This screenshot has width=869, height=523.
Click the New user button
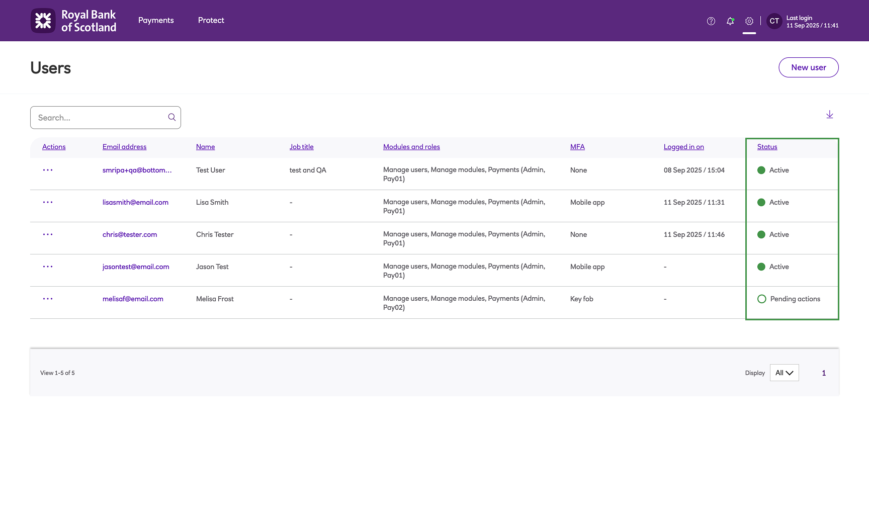click(x=809, y=67)
